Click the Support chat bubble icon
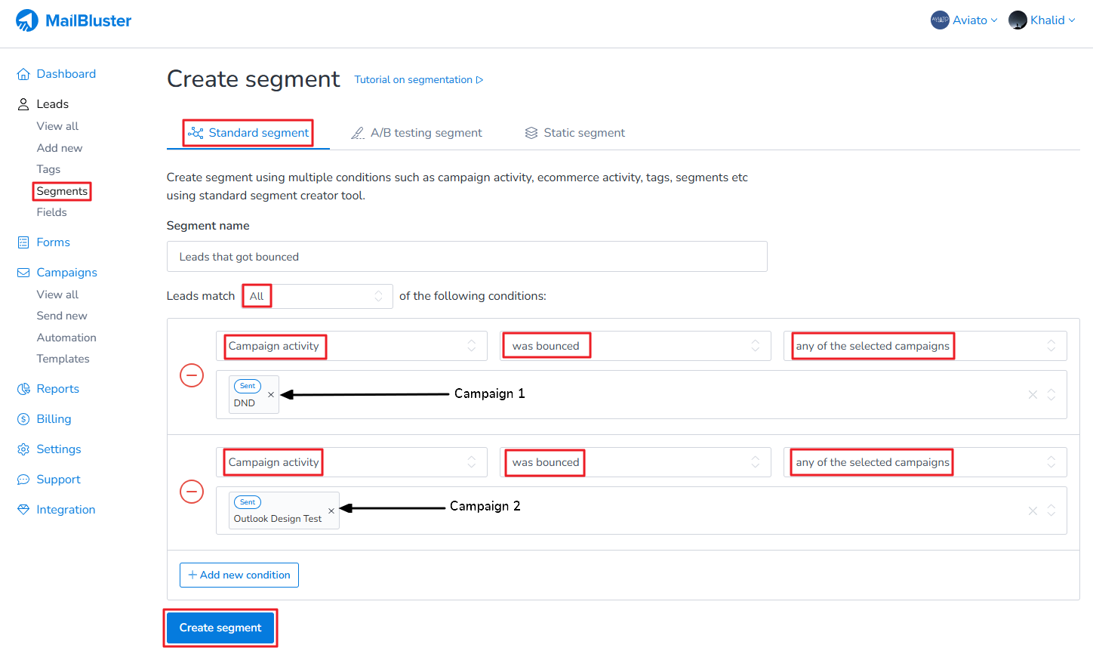The image size is (1093, 654). point(23,480)
